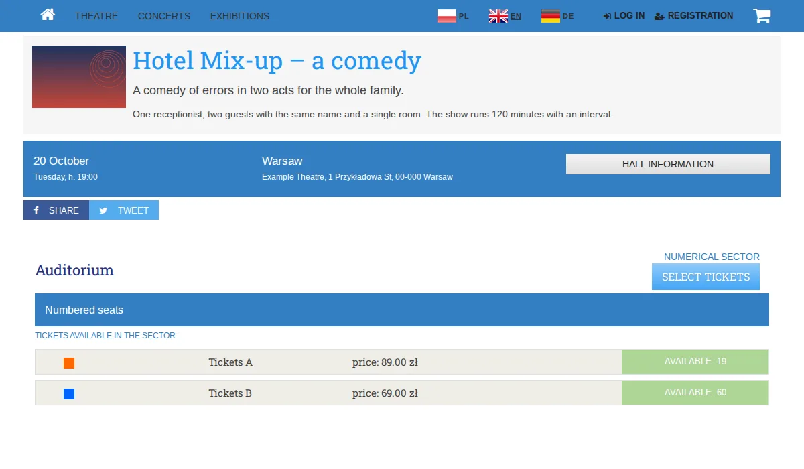Screen dimensions: 804x469
Task: Click the orange Tickets A color swatch
Action: pos(69,363)
